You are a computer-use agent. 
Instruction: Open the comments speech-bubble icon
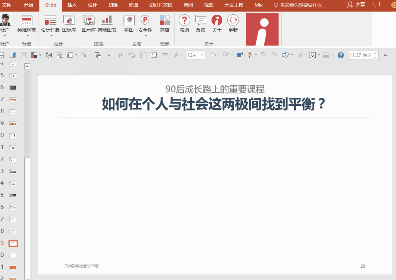(377, 5)
